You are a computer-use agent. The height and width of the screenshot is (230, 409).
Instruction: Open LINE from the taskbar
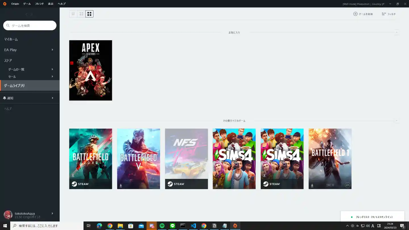[172, 226]
